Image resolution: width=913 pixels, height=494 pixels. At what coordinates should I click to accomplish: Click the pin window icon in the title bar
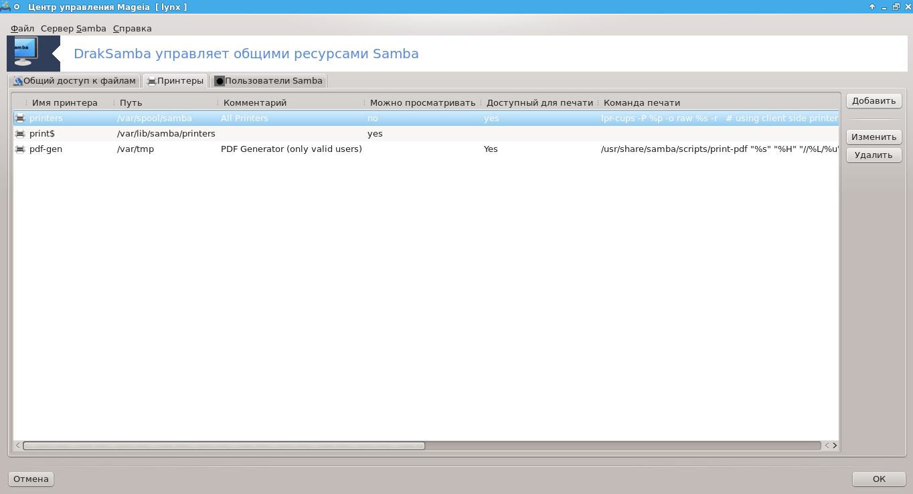17,7
